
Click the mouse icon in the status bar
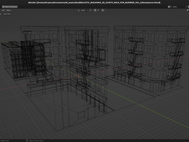tap(27, 141)
